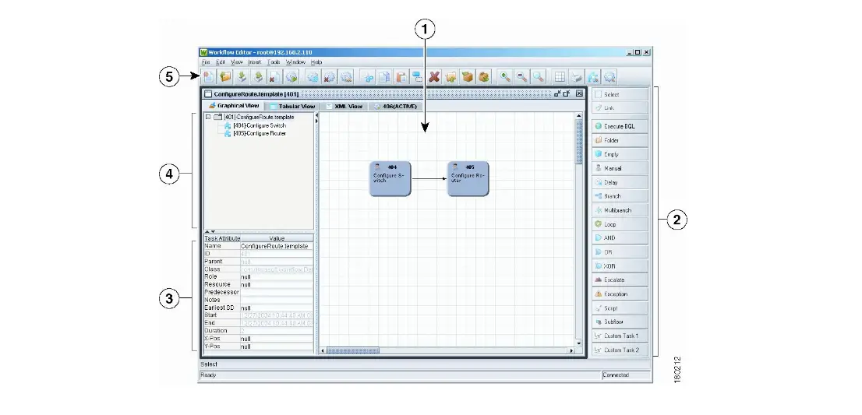
Task: Pick the Delay task from palette
Action: coord(620,182)
